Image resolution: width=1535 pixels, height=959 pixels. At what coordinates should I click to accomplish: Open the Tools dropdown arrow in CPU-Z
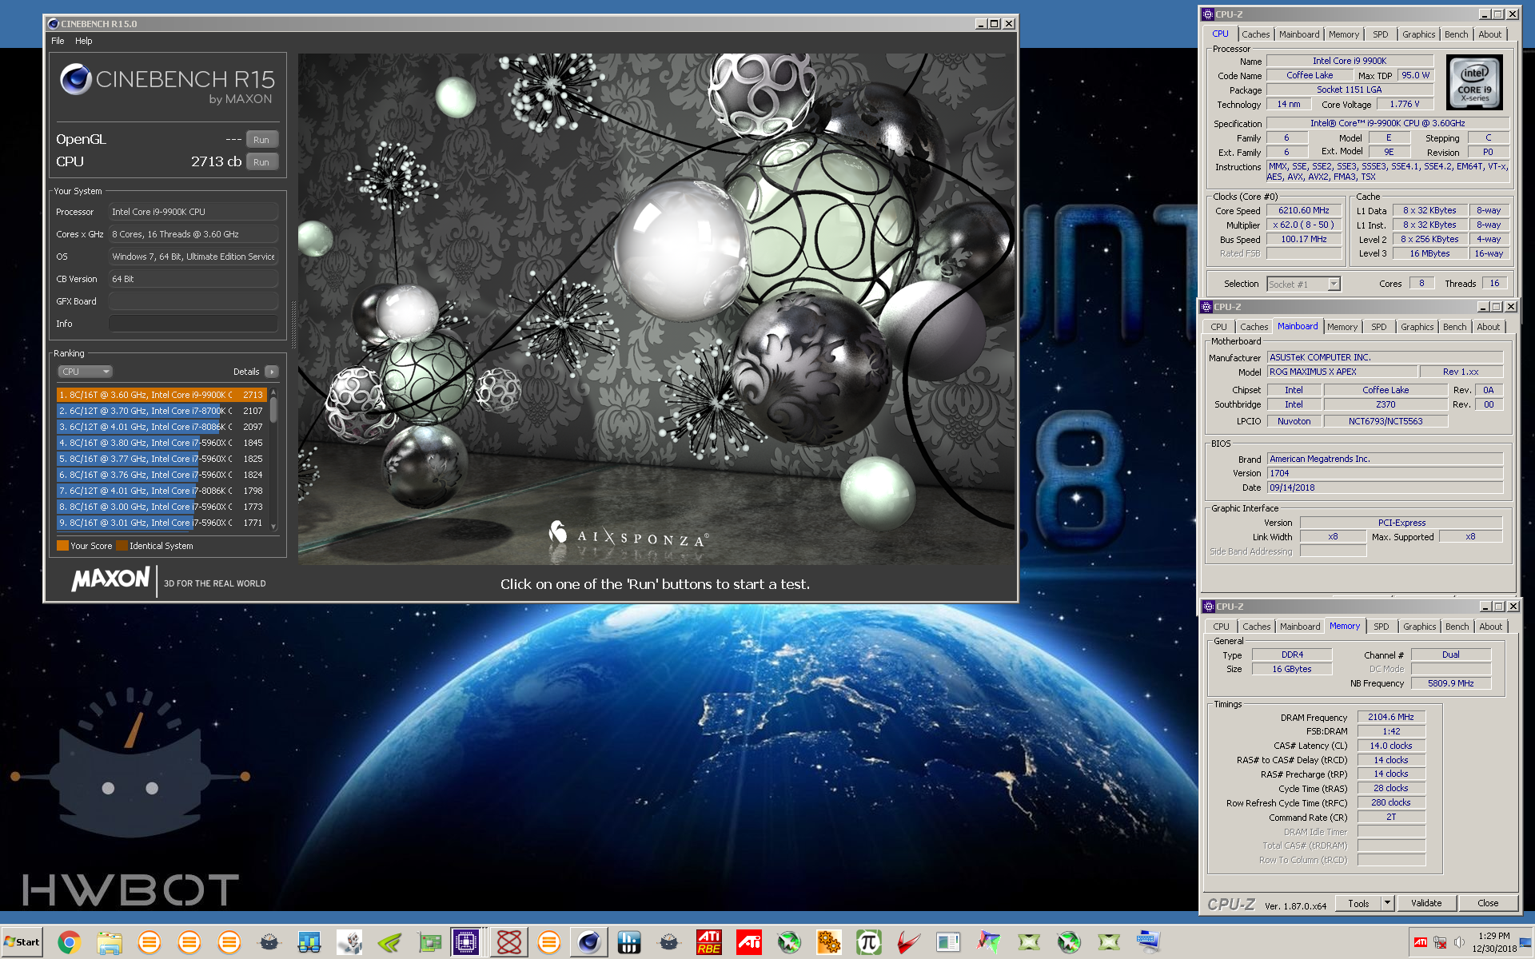(1388, 904)
